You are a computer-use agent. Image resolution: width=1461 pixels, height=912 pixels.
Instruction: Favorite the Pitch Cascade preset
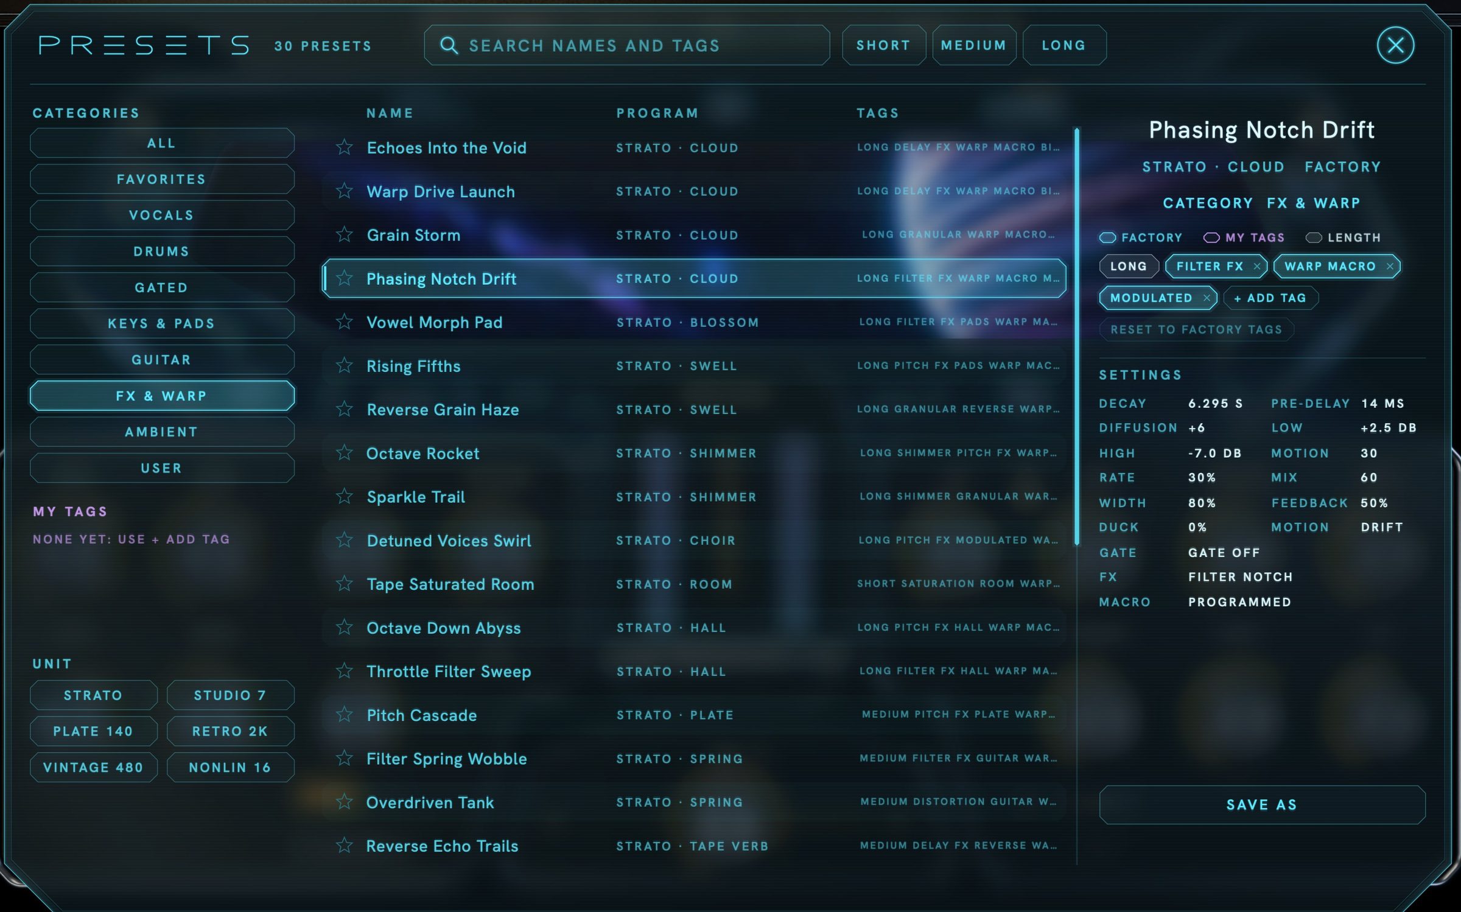(345, 714)
